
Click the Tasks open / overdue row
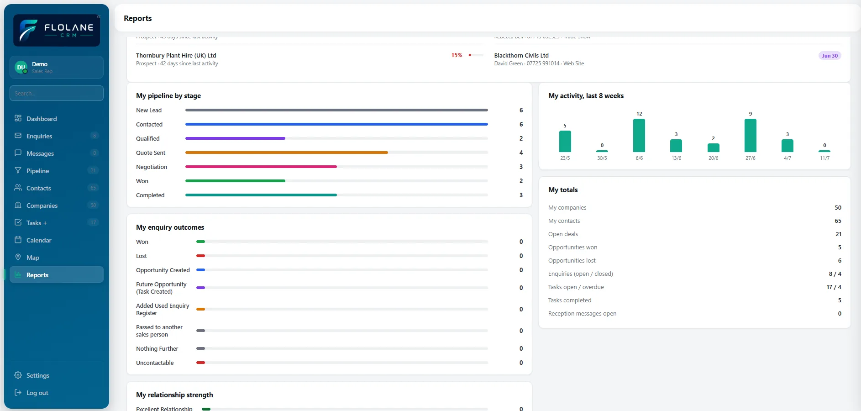point(695,287)
